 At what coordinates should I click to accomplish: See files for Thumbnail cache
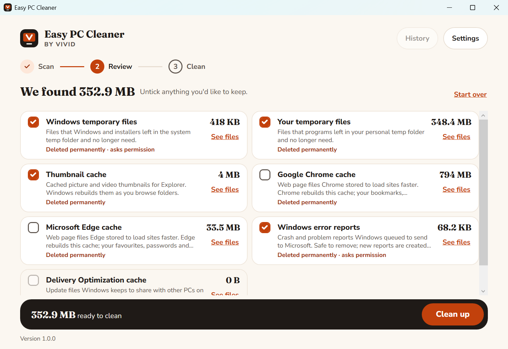225,189
